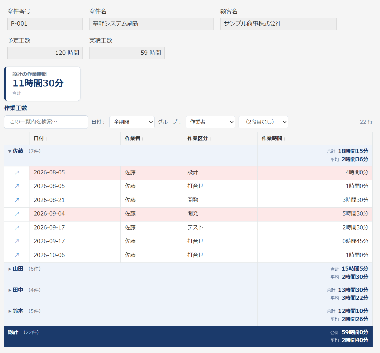Viewport: 380px width, 353px height.
Task: Click the 予定工数 field showing 120 時間
Action: pyautogui.click(x=45, y=53)
